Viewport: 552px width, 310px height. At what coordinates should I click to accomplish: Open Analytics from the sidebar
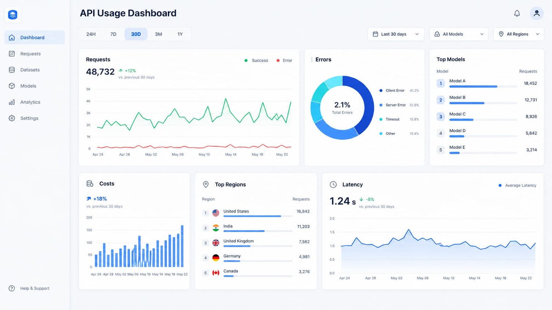[x=34, y=102]
